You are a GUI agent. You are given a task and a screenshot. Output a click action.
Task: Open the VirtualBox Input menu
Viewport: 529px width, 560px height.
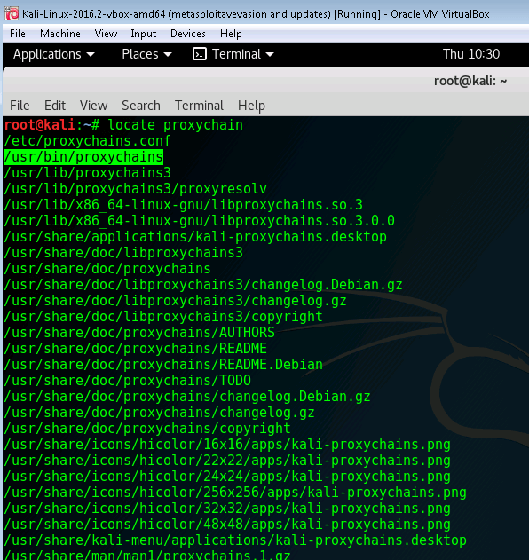pyautogui.click(x=143, y=34)
